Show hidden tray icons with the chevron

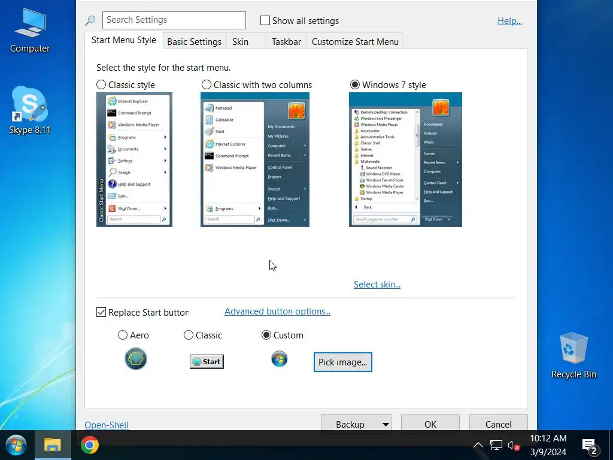(478, 445)
